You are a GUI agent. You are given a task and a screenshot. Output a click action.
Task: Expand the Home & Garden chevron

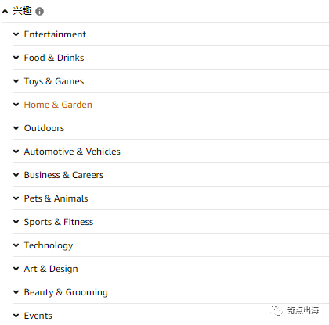(16, 105)
